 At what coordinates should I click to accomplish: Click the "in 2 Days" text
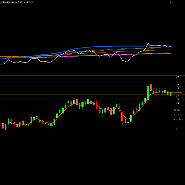click(x=178, y=120)
